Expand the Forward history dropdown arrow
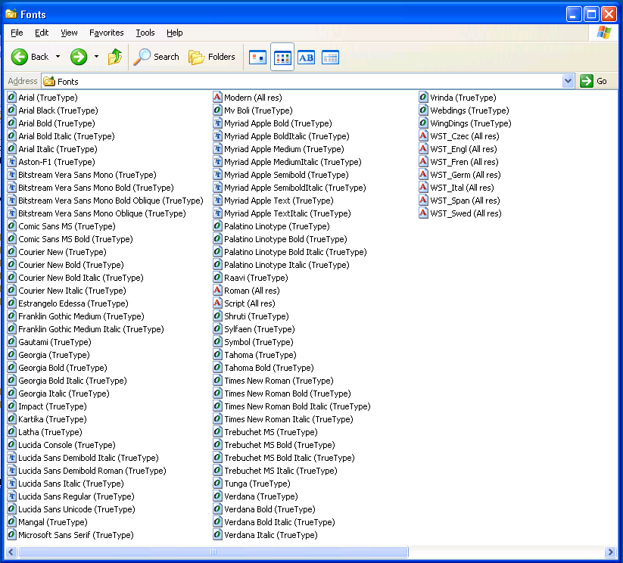The image size is (623, 563). (96, 57)
